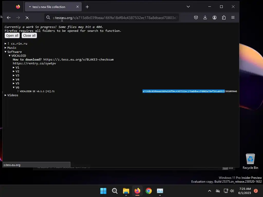Click the 'How to download?' text

tap(27, 60)
